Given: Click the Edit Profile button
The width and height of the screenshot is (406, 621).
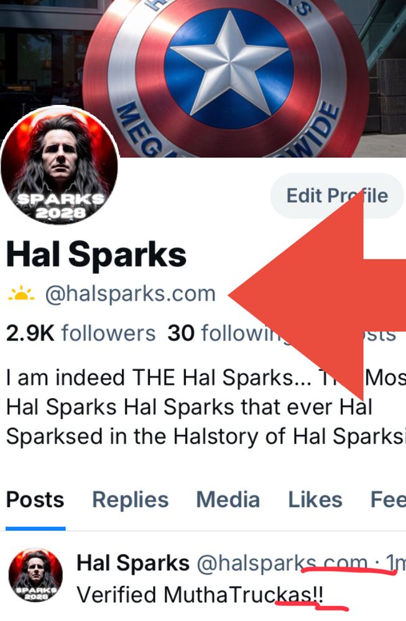Looking at the screenshot, I should pyautogui.click(x=337, y=196).
